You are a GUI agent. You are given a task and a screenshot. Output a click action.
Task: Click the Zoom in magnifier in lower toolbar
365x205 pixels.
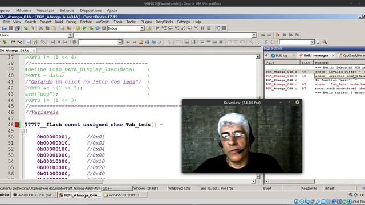pos(251,42)
